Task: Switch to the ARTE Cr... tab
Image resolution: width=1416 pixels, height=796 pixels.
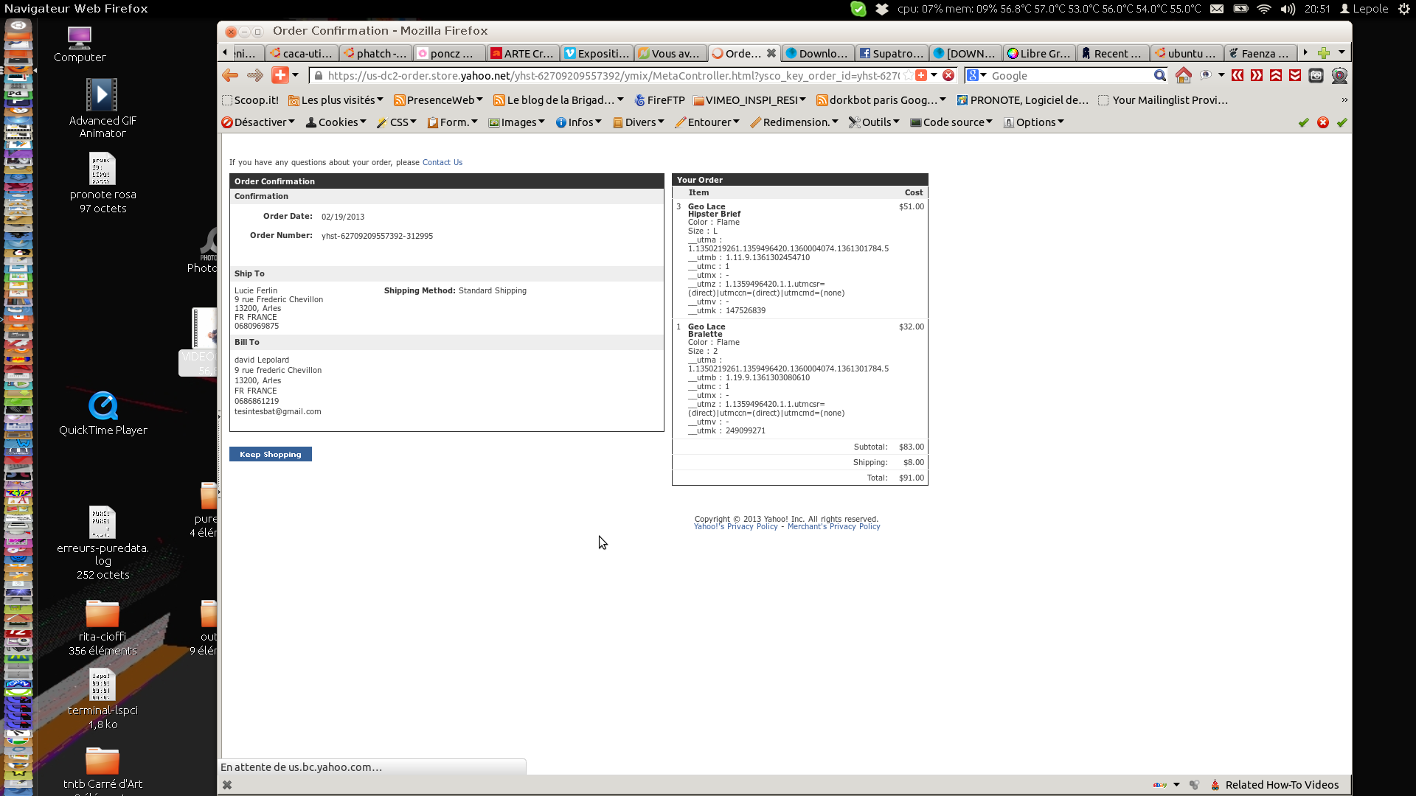Action: 522,53
